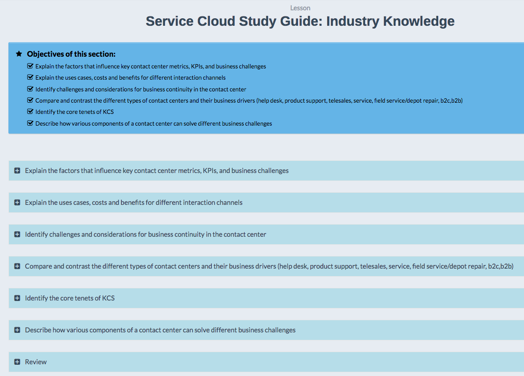Toggle checkbox for core tenets of KCS objective
The image size is (524, 376).
pyautogui.click(x=30, y=111)
